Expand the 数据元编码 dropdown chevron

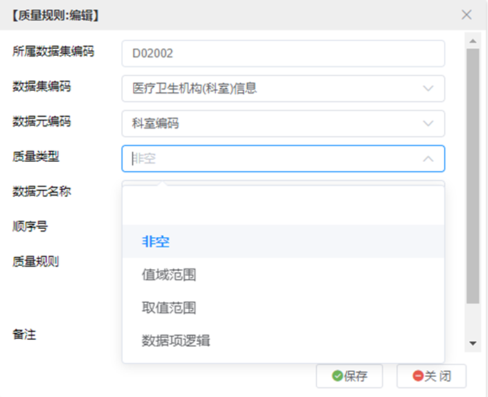click(428, 123)
